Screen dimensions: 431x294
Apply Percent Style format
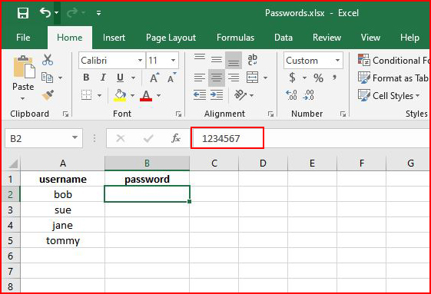pos(318,78)
